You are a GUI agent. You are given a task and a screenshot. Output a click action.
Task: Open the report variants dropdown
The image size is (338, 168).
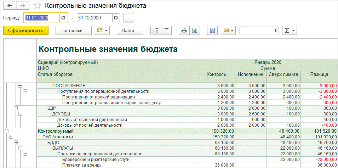[x=102, y=31]
